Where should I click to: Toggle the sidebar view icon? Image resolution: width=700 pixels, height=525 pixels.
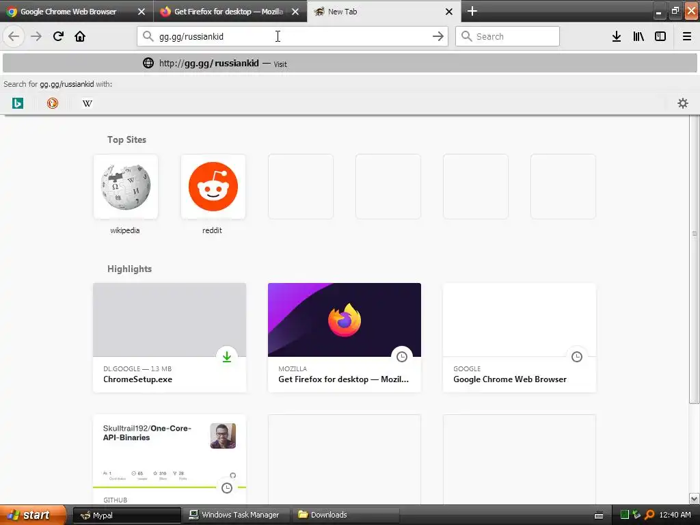[x=660, y=36]
